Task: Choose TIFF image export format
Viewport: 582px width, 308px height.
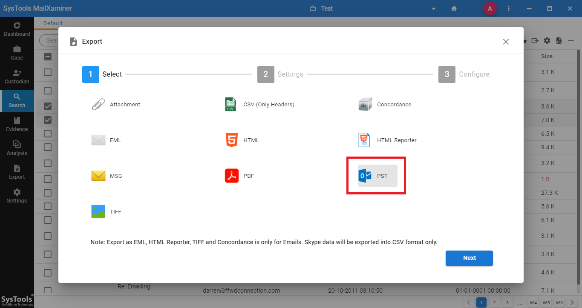Action: click(x=107, y=211)
